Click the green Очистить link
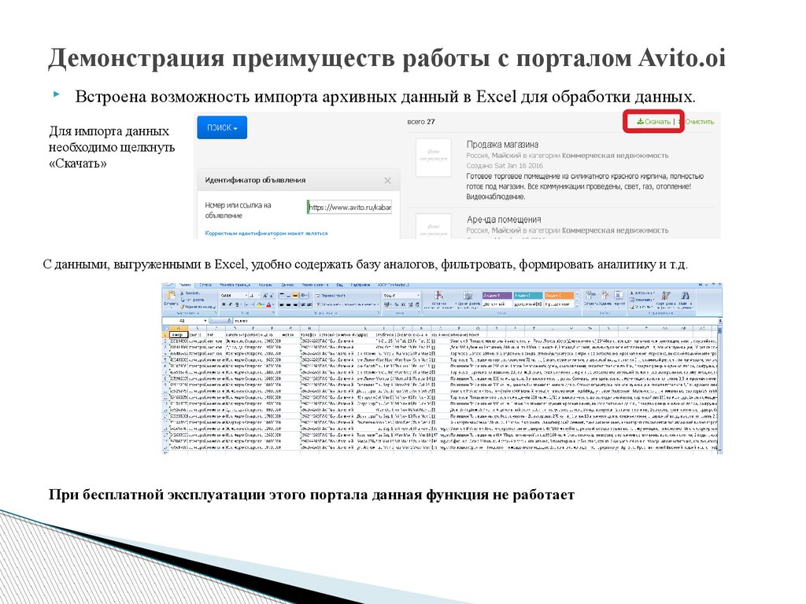 [699, 122]
